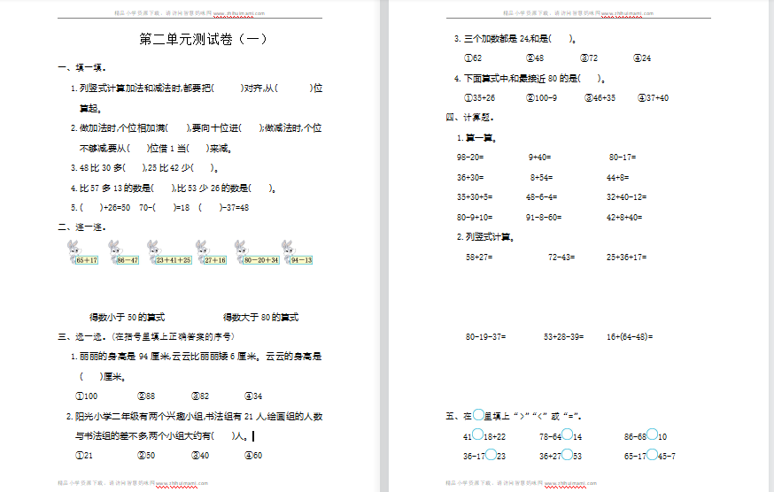
Task: Select the rabbit card labeled 80−20+34
Action: tap(257, 252)
